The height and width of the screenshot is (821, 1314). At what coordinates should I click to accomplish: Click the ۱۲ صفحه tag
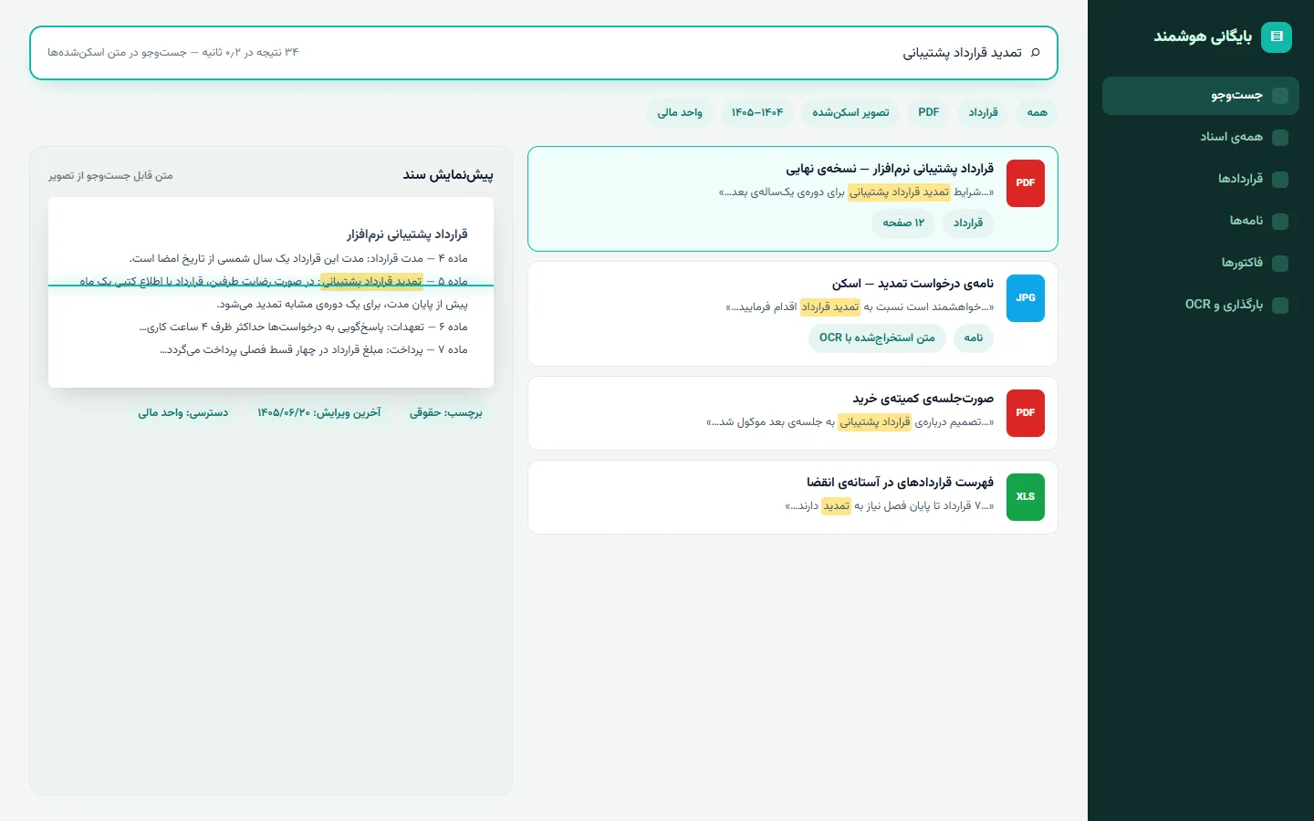903,223
